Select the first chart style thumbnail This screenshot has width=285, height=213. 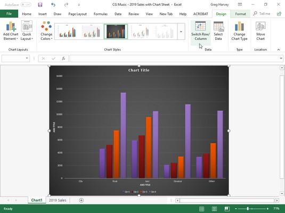(x=67, y=31)
